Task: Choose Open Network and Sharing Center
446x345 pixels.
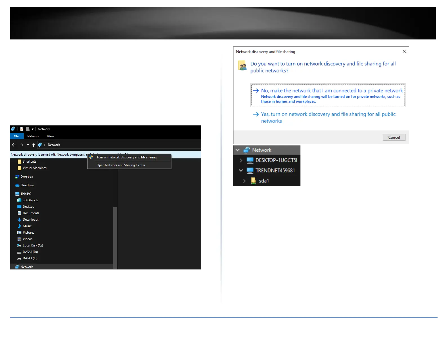Action: (121, 165)
